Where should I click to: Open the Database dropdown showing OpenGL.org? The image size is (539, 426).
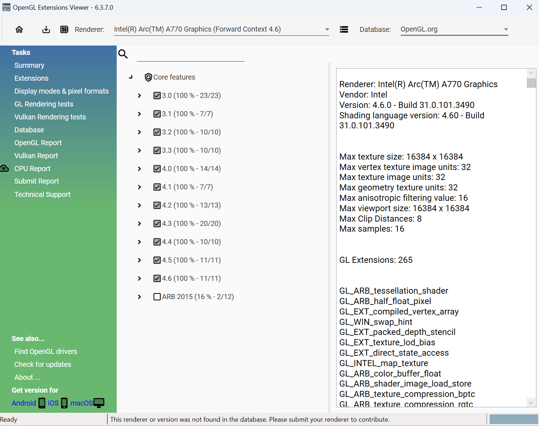(506, 29)
